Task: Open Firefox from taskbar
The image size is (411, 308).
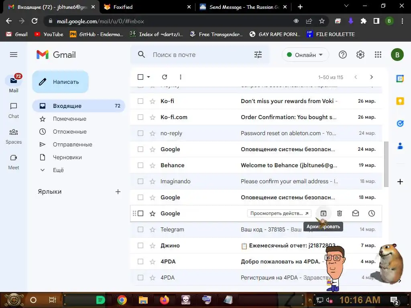Action: point(164,300)
